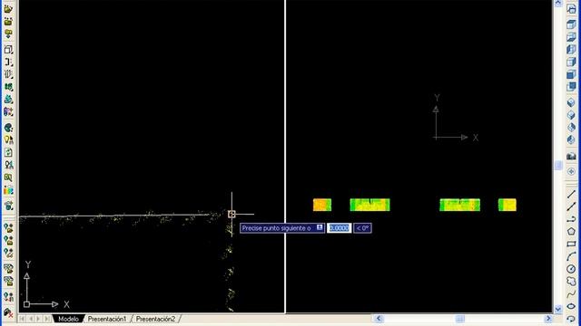Viewport: 581px width, 326px height.
Task: Open the Named Views icon
Action: (571, 9)
